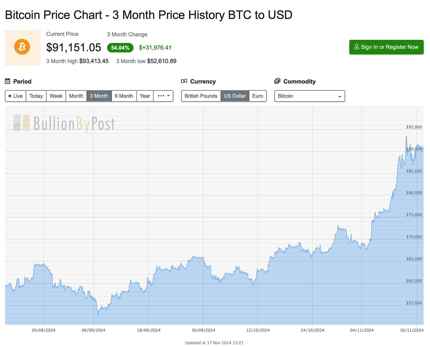
Task: Choose US Dollar currency
Action: point(235,96)
